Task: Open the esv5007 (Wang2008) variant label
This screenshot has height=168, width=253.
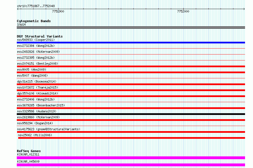Action: (32, 75)
